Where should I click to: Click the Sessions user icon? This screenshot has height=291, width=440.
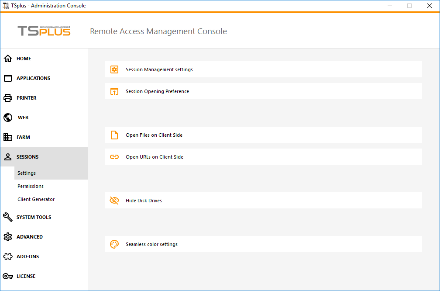click(x=7, y=156)
